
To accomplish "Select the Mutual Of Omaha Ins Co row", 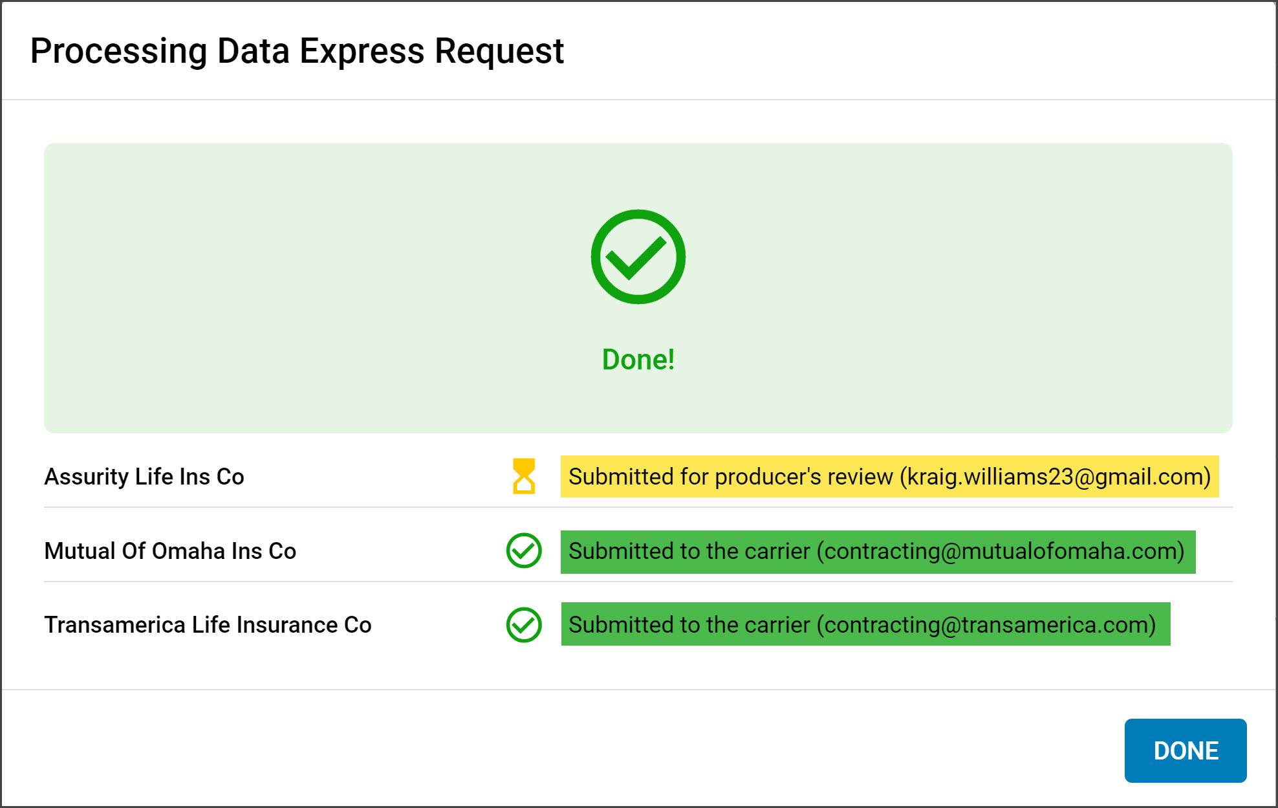I will [x=170, y=552].
